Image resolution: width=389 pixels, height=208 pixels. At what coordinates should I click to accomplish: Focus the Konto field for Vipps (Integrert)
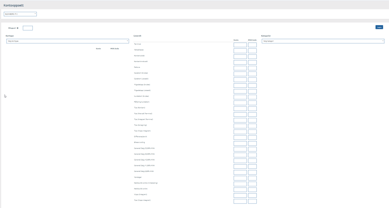pyautogui.click(x=240, y=195)
